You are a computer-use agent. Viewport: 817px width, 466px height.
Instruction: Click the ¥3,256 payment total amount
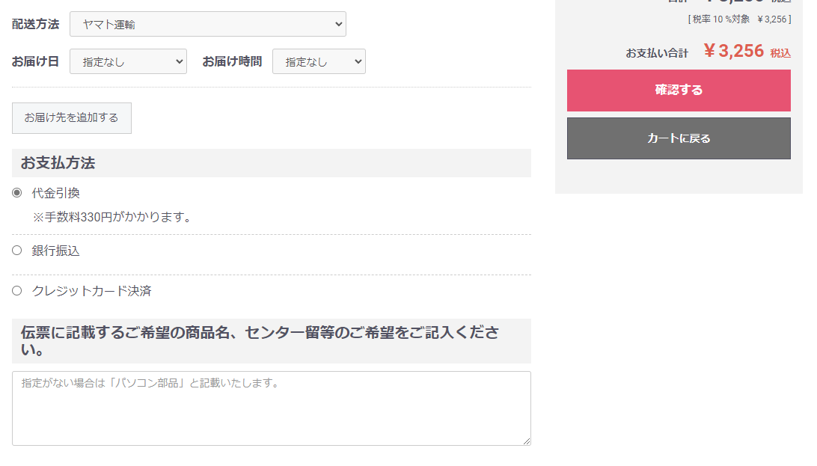(734, 51)
